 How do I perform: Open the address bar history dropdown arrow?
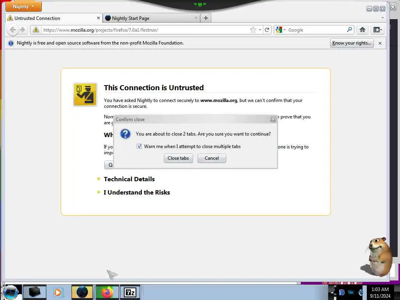point(260,30)
